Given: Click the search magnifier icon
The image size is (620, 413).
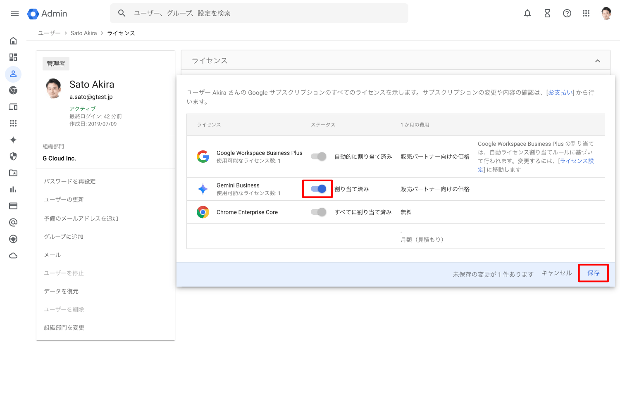Looking at the screenshot, I should pyautogui.click(x=122, y=13).
